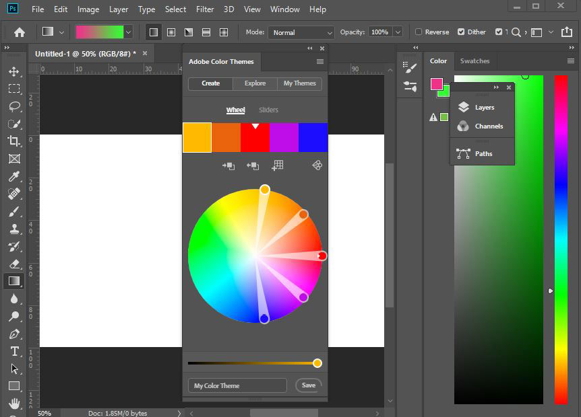Choose the Reflected Gradient style button
The image size is (581, 417).
click(206, 32)
